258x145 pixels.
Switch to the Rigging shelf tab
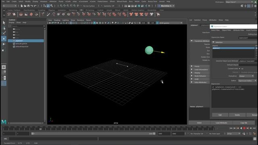(51, 10)
